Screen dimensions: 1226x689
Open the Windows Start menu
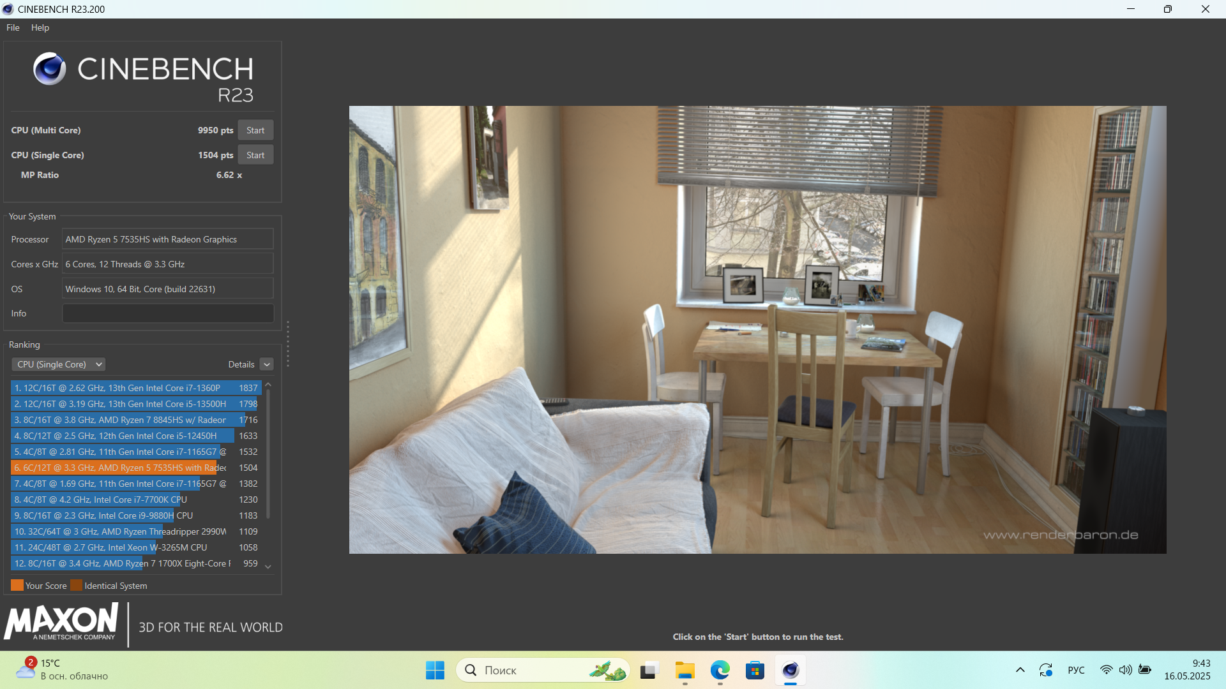tap(435, 670)
